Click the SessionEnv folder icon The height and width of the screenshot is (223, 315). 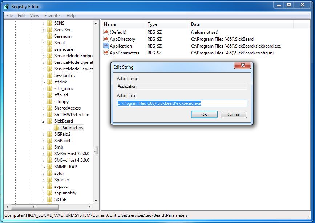(50, 75)
